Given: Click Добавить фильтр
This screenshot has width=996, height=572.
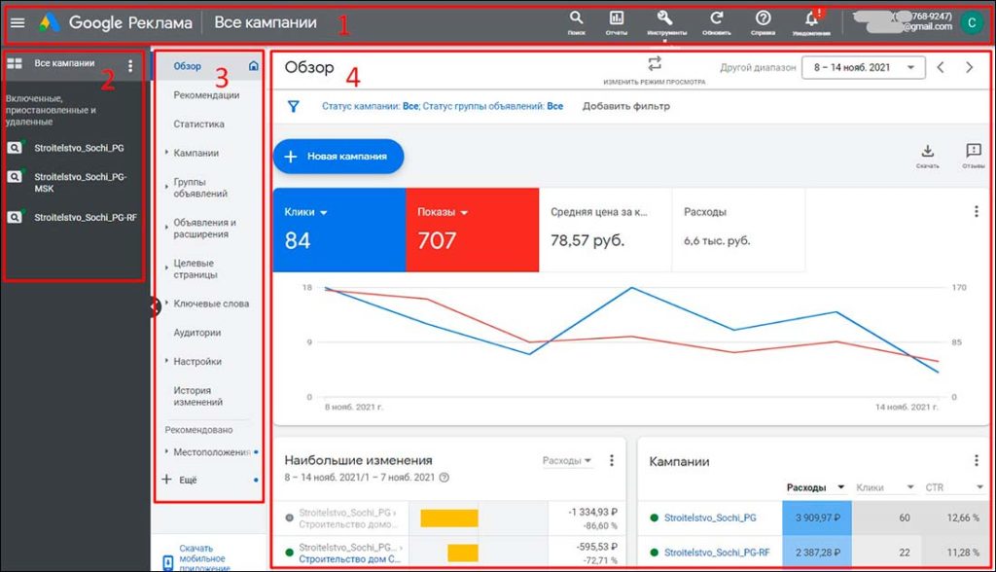Looking at the screenshot, I should coord(625,106).
